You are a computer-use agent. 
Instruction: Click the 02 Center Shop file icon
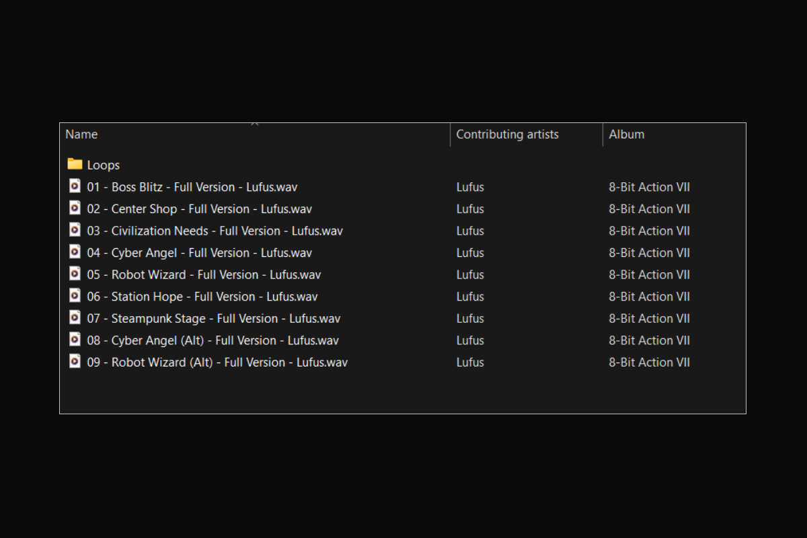75,208
